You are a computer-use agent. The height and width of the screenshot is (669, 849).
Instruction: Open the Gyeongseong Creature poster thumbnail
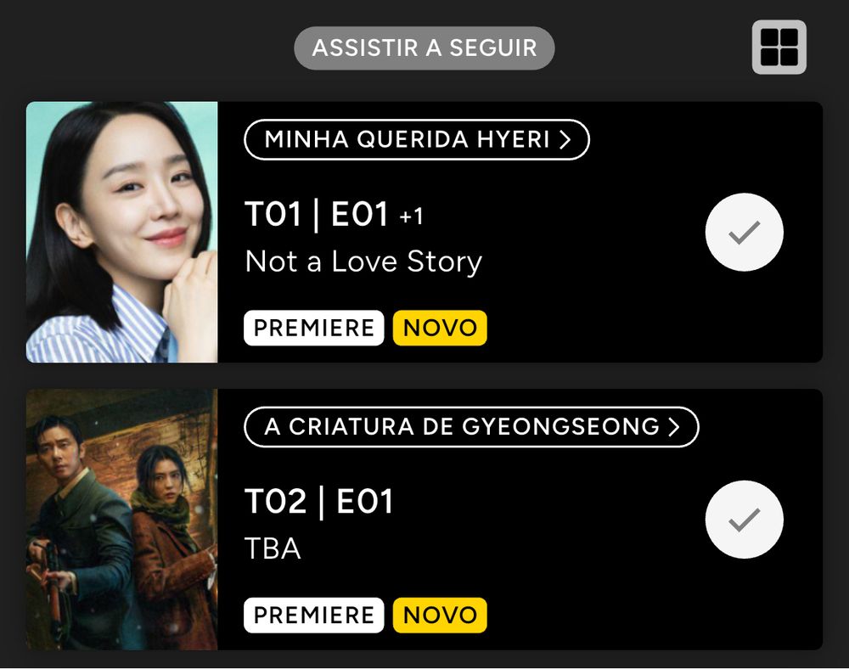click(x=121, y=520)
